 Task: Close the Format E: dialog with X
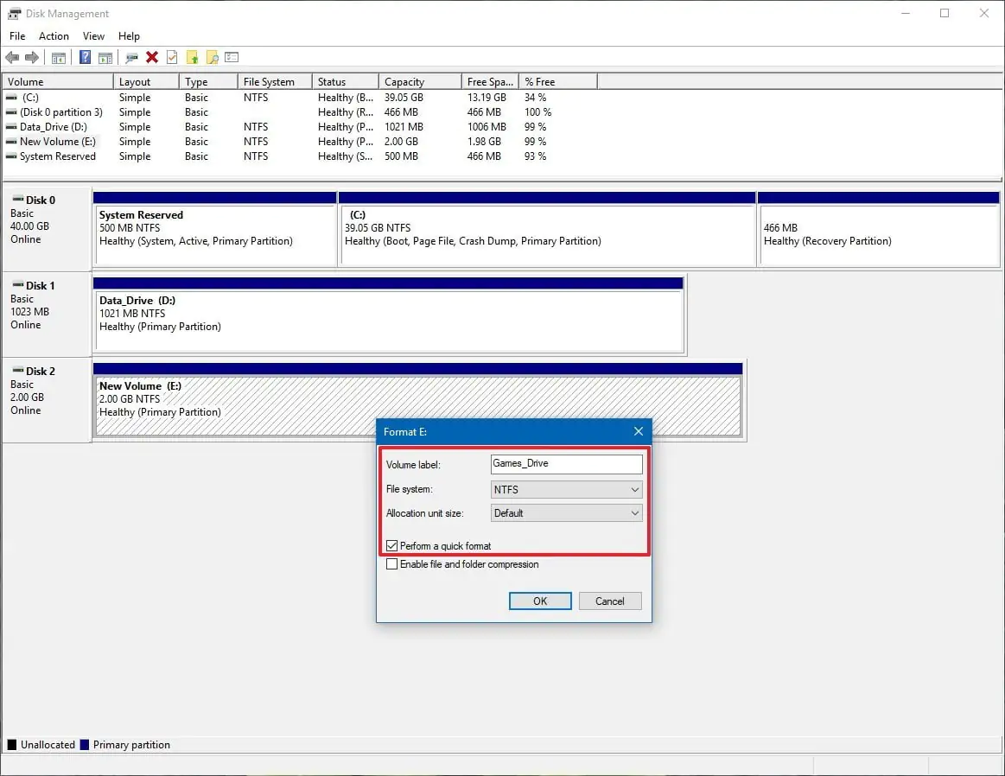pyautogui.click(x=639, y=432)
